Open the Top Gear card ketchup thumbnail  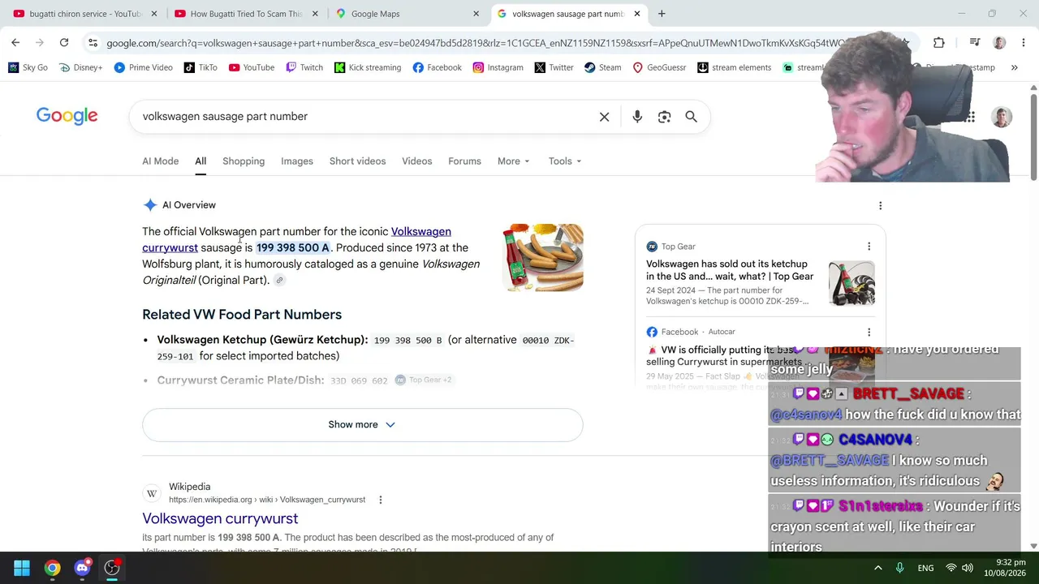pyautogui.click(x=851, y=282)
